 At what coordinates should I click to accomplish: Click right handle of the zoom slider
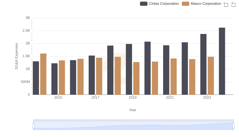[x=233, y=125]
